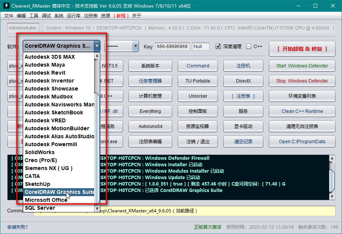Image resolution: width=342 pixels, height=234 pixels.
Task: Select Siemens NX ( UG ) entry
Action: click(x=59, y=168)
